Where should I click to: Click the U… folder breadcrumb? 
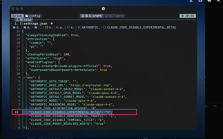pos(16,27)
